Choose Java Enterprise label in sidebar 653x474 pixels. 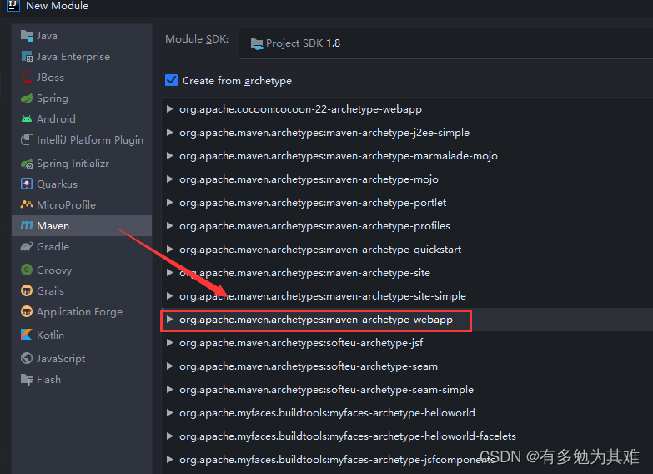tap(73, 57)
